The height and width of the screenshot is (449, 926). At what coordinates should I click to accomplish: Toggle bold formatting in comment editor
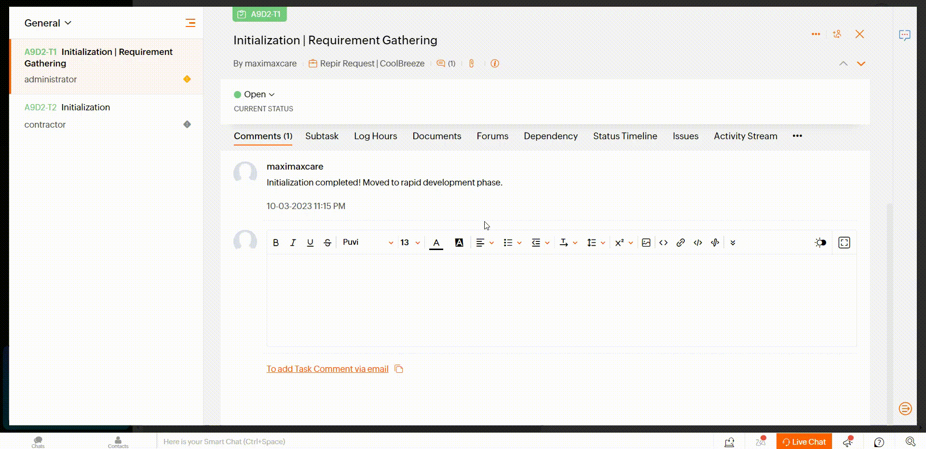click(276, 243)
